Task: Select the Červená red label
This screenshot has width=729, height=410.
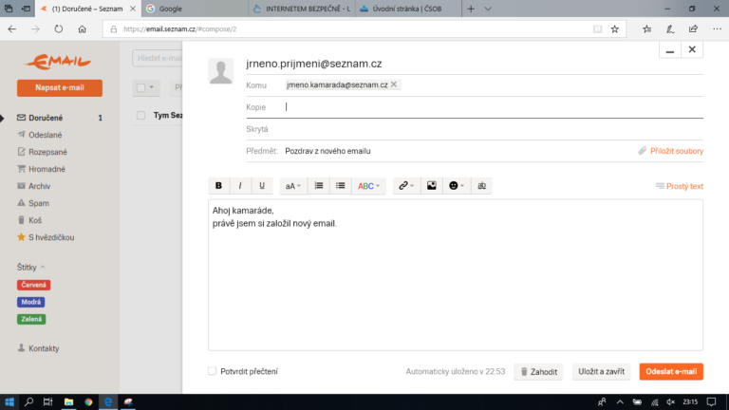Action: (x=33, y=285)
